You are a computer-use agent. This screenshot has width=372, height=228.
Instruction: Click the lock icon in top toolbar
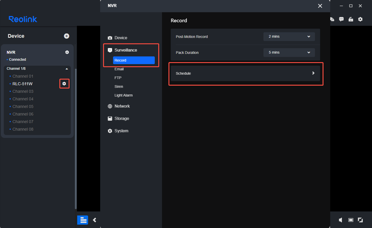tap(351, 19)
